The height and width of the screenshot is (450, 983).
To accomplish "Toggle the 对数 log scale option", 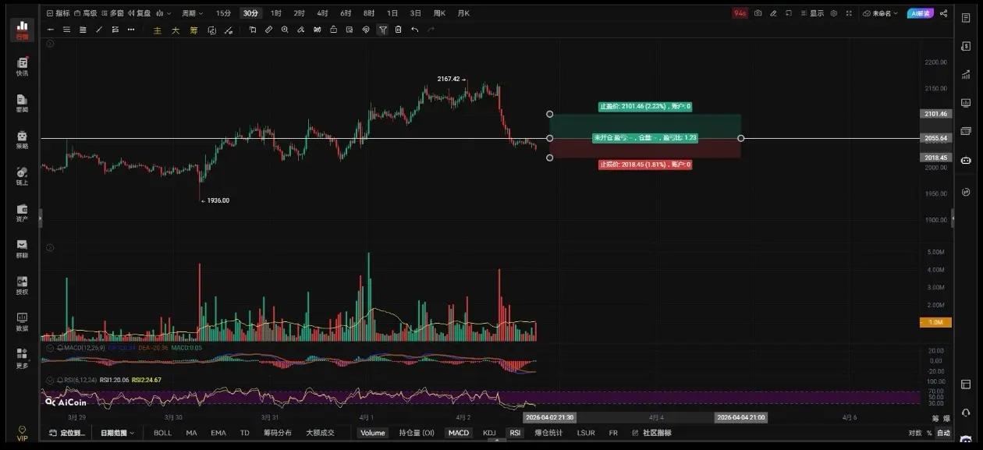I will (x=915, y=432).
